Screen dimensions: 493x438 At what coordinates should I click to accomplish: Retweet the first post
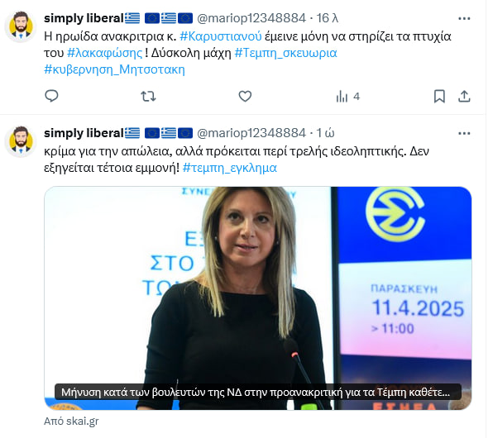pyautogui.click(x=148, y=96)
